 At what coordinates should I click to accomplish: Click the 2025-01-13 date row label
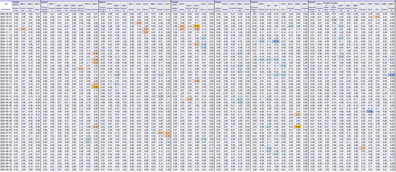tap(6, 60)
